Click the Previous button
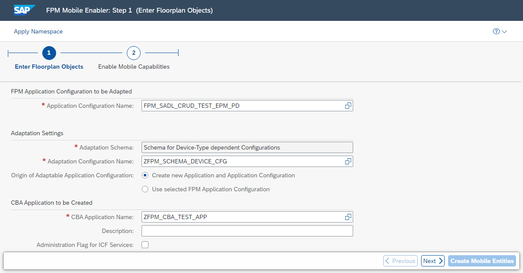This screenshot has width=523, height=273. click(400, 261)
